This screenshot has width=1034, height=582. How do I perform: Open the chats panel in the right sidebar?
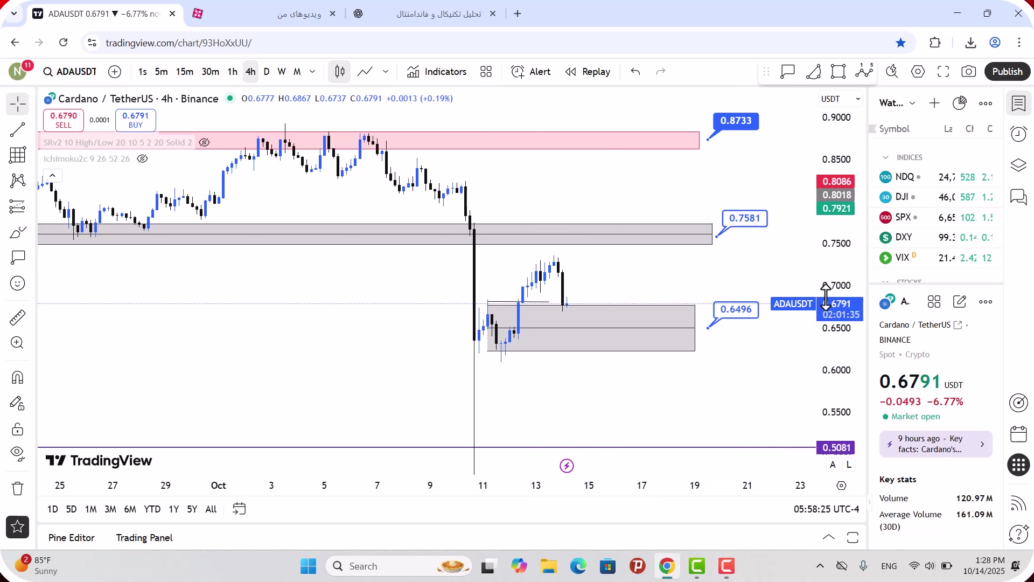(1018, 197)
